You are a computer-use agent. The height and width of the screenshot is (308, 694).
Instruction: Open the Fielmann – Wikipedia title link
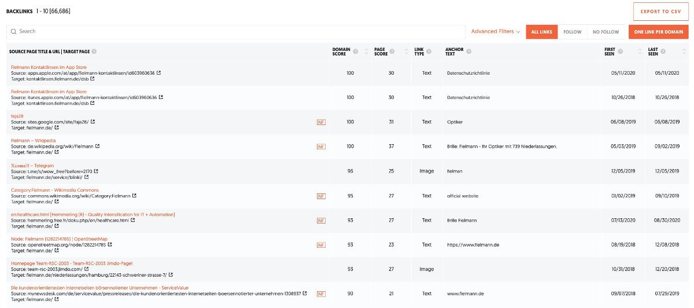tap(34, 141)
